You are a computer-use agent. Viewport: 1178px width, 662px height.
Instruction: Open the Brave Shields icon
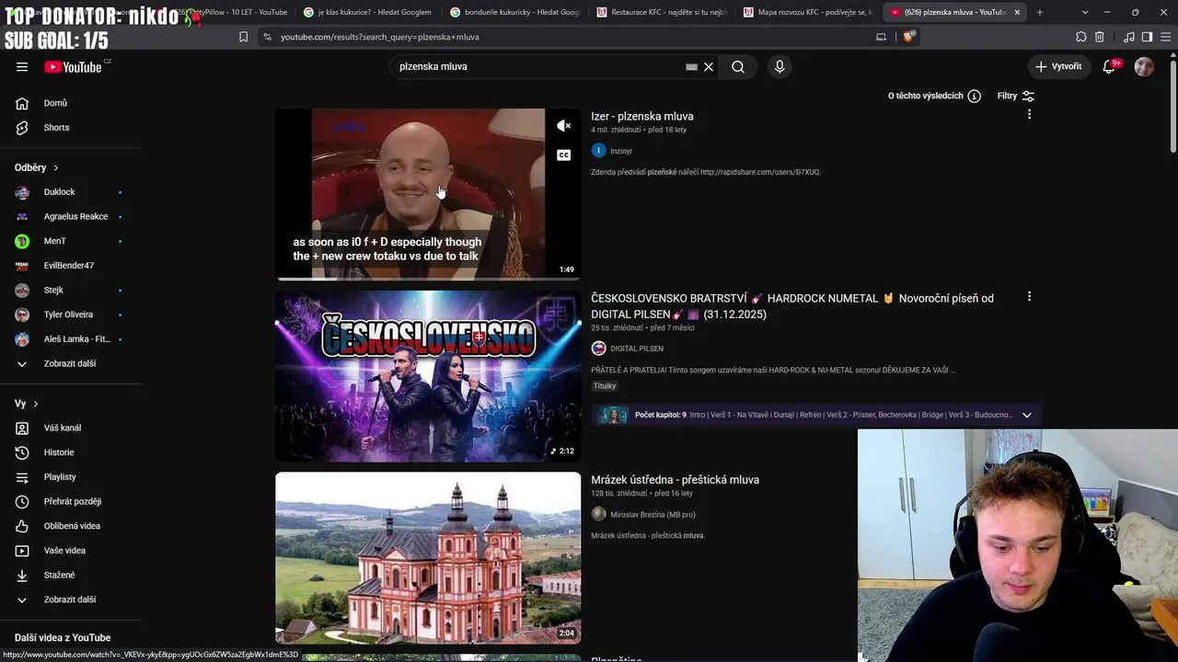[x=908, y=37]
